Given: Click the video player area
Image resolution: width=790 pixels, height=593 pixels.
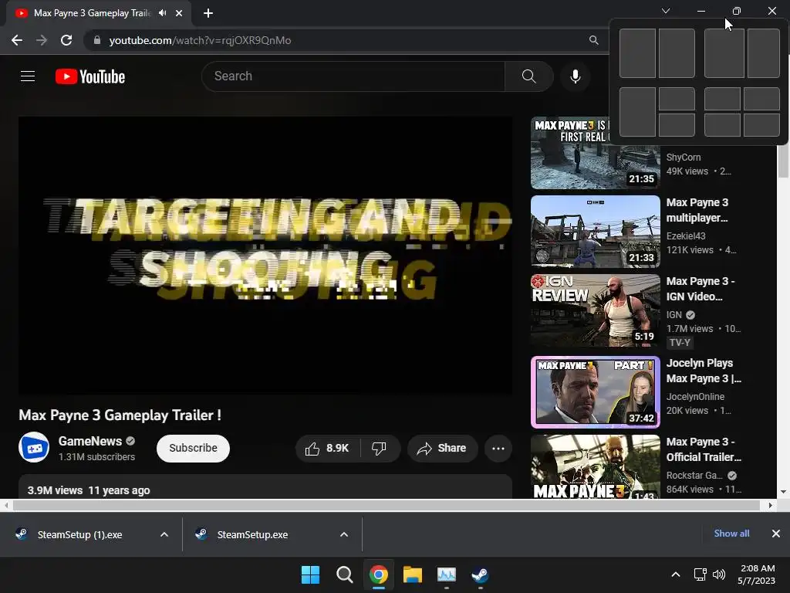Looking at the screenshot, I should (265, 255).
